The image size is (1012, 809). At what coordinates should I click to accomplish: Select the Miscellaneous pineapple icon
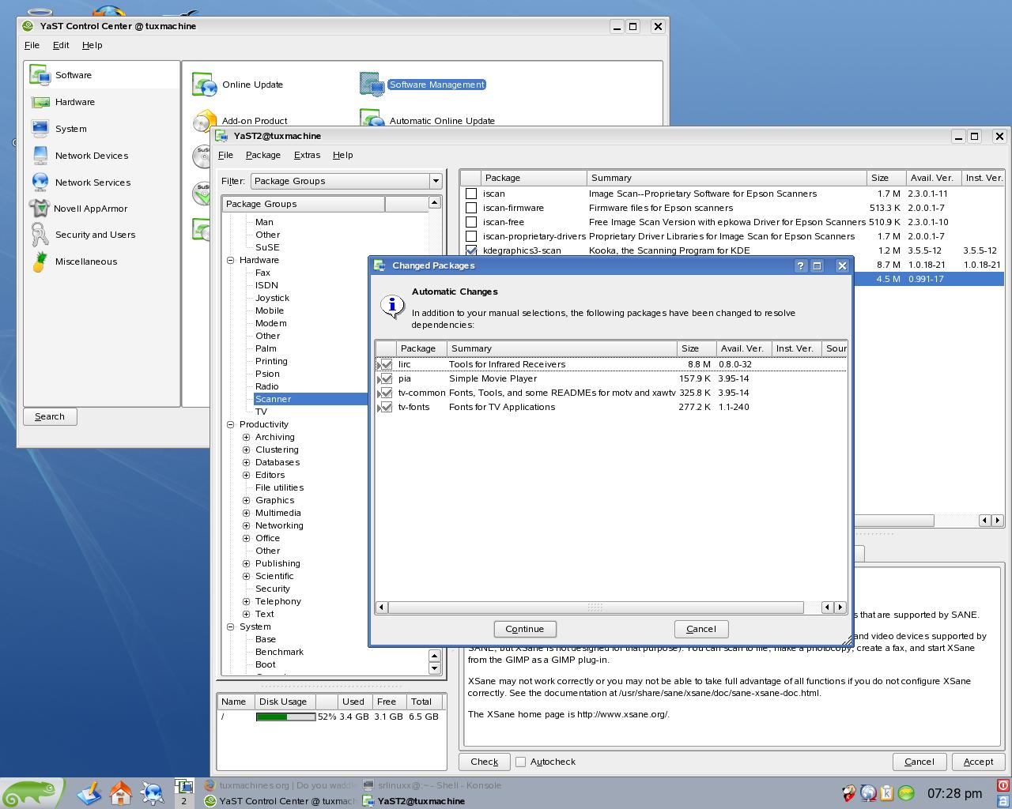click(40, 262)
